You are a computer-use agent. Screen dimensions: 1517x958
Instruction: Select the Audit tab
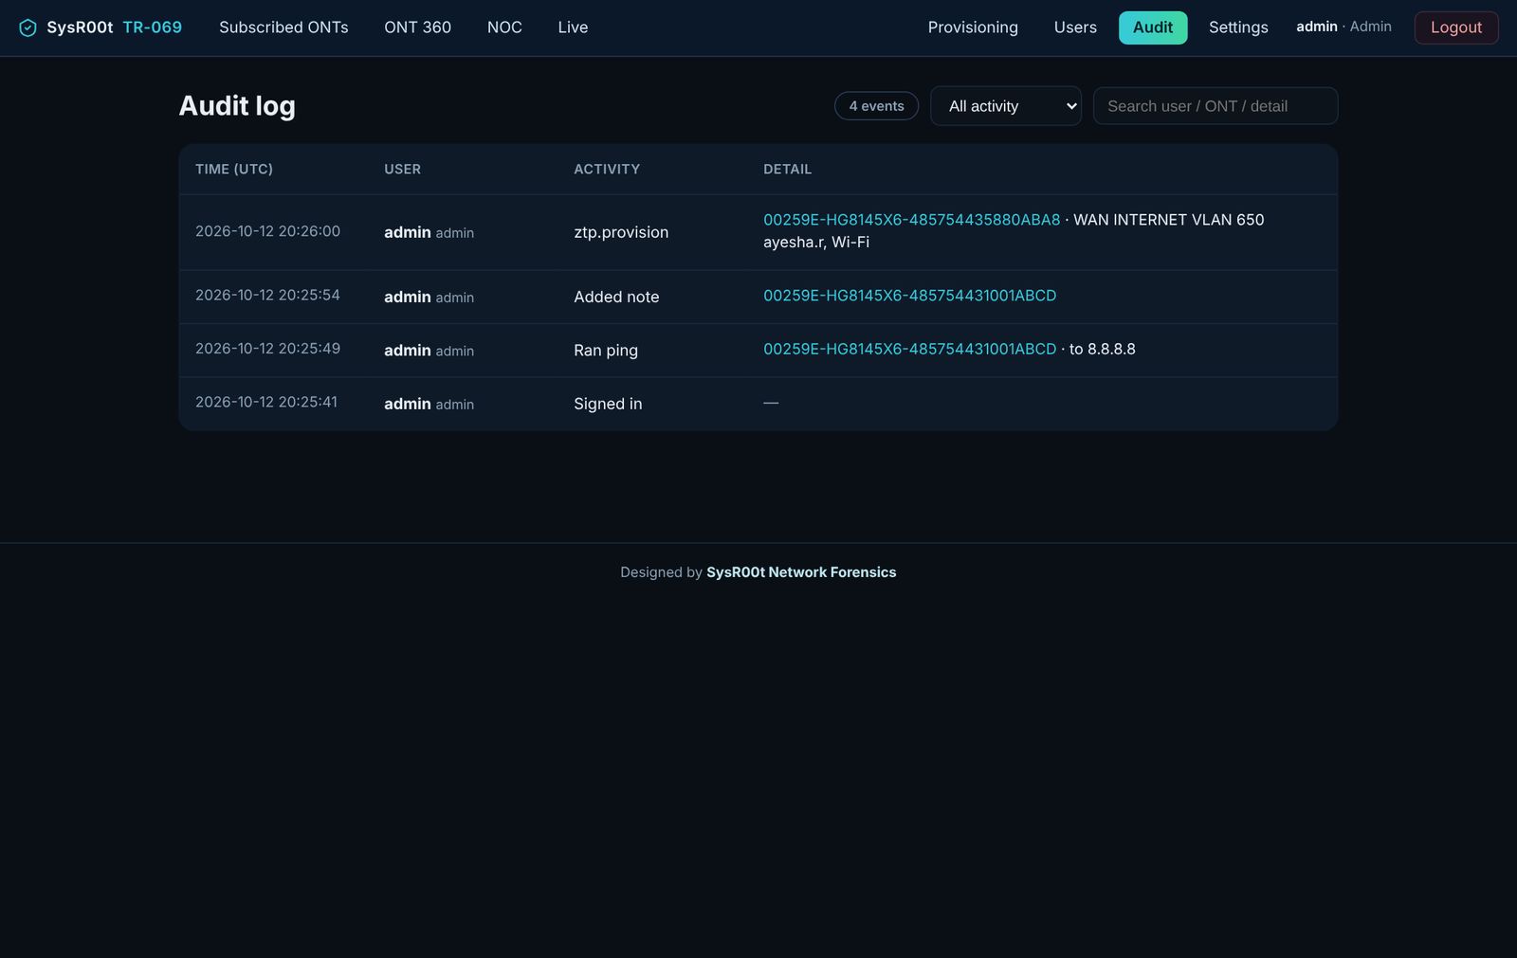click(x=1153, y=27)
